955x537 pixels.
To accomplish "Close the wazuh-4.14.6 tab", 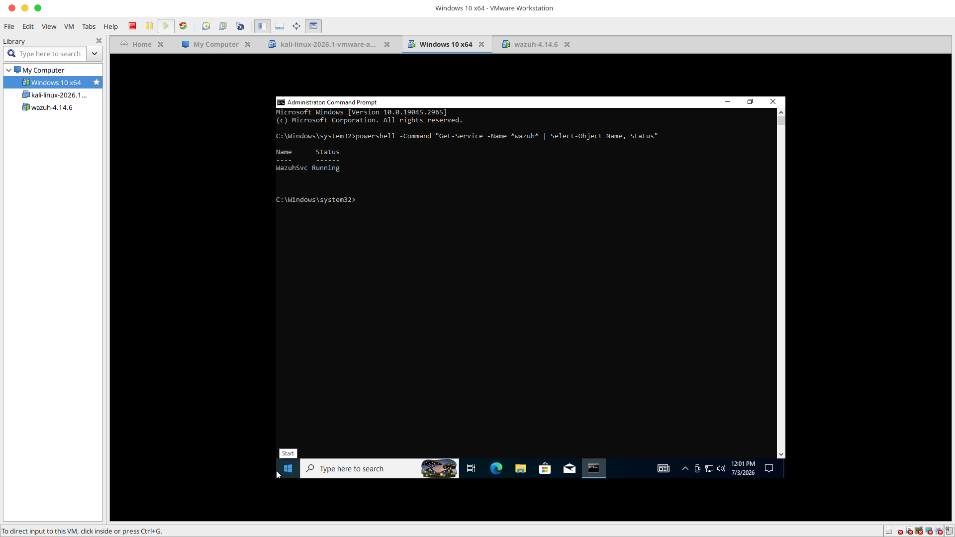I will pyautogui.click(x=567, y=44).
